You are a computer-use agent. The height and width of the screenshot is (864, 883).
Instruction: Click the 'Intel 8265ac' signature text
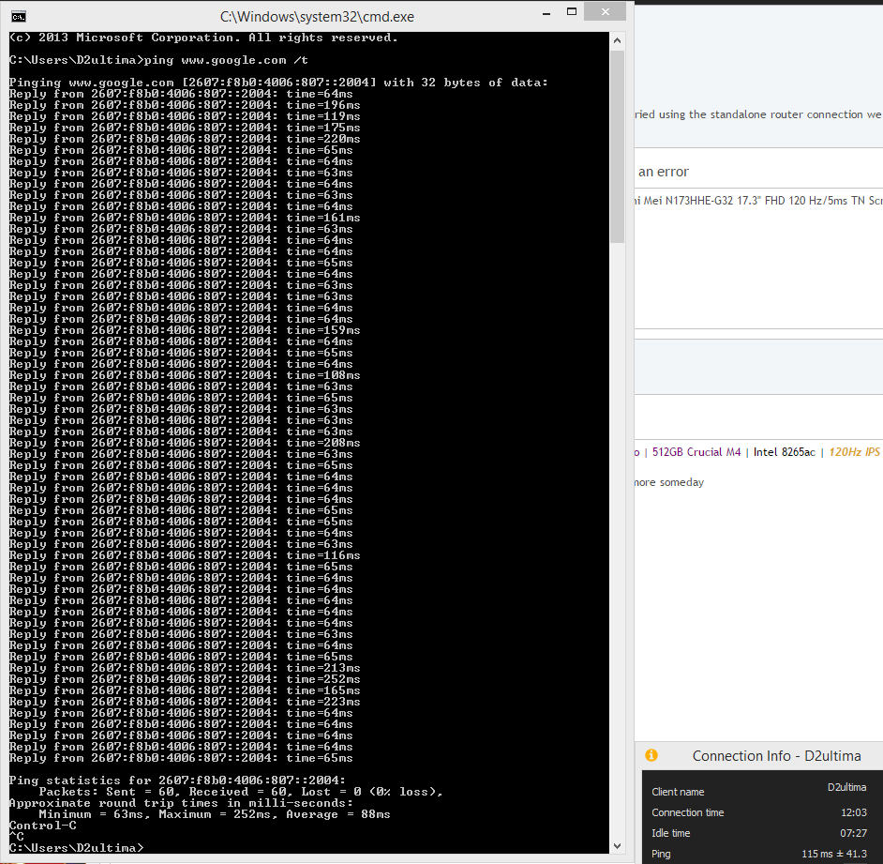click(x=784, y=452)
